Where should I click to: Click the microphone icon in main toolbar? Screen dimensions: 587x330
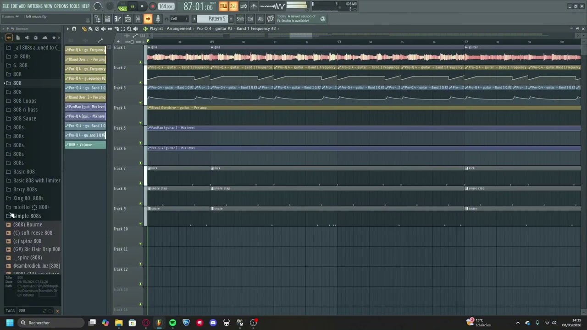[x=158, y=19]
